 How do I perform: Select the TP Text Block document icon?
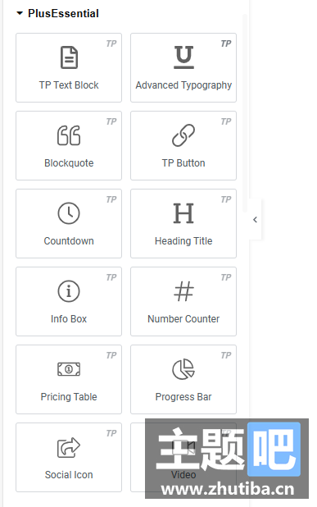69,57
